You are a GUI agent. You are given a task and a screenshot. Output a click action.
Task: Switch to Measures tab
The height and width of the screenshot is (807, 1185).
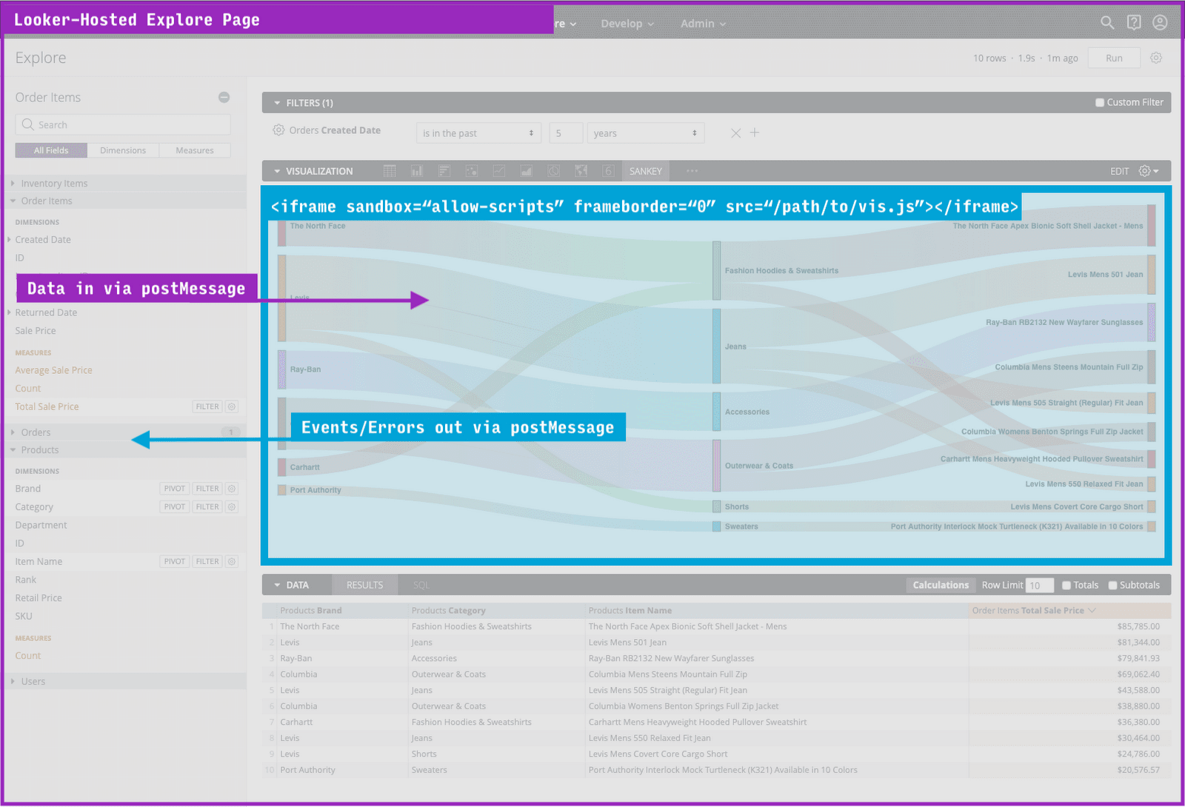coord(195,150)
